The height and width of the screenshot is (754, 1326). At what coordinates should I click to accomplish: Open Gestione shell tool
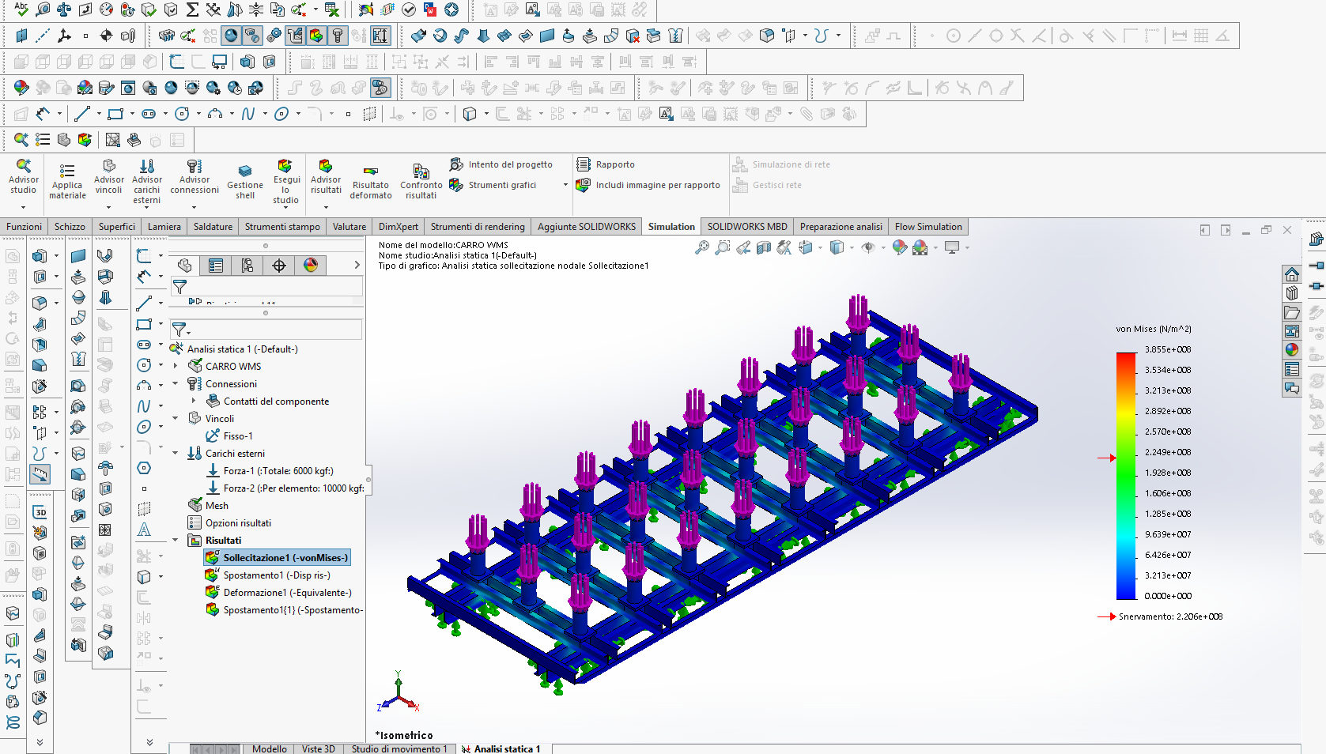[245, 171]
